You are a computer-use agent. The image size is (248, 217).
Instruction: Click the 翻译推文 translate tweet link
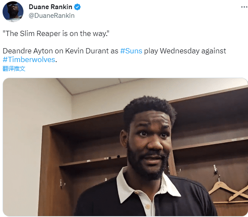[14, 69]
